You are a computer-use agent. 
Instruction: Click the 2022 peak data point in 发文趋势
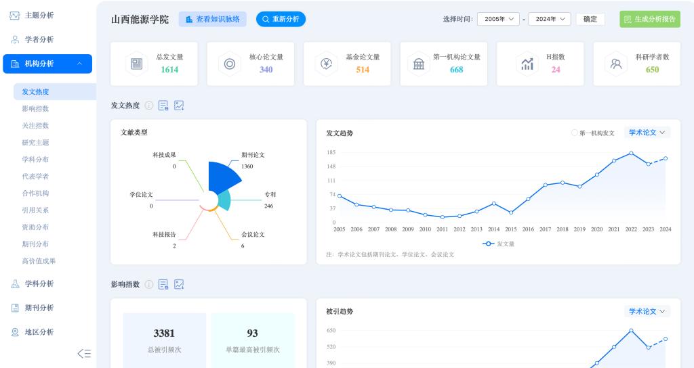coord(631,153)
